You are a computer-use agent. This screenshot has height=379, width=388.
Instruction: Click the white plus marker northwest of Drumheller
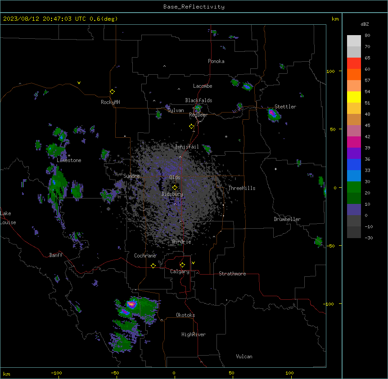[x=275, y=169]
